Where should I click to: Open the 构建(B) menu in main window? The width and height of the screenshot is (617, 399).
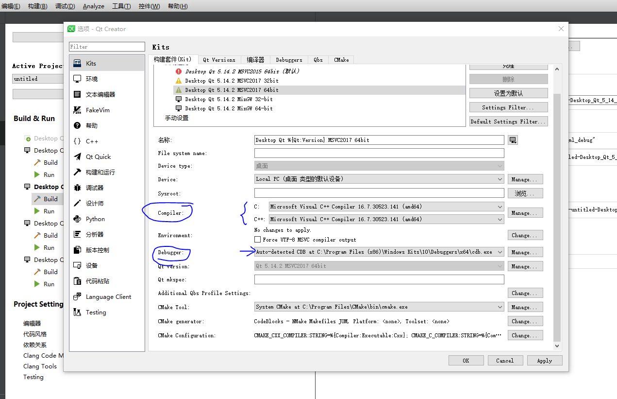(x=37, y=6)
